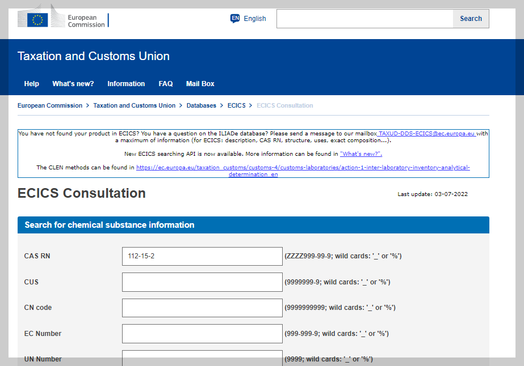Click the CAS RN wildcard hint text

click(x=343, y=256)
